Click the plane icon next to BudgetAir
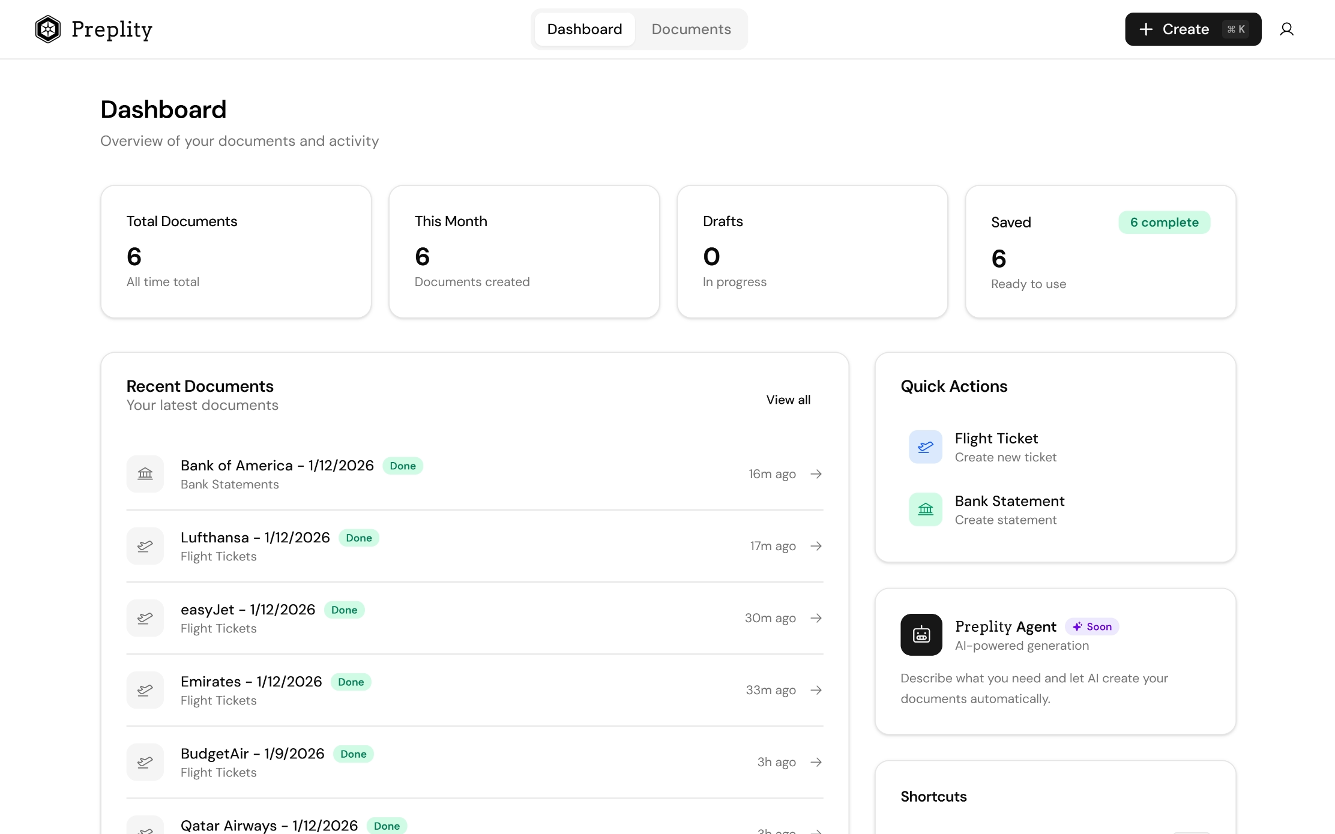 click(x=145, y=761)
